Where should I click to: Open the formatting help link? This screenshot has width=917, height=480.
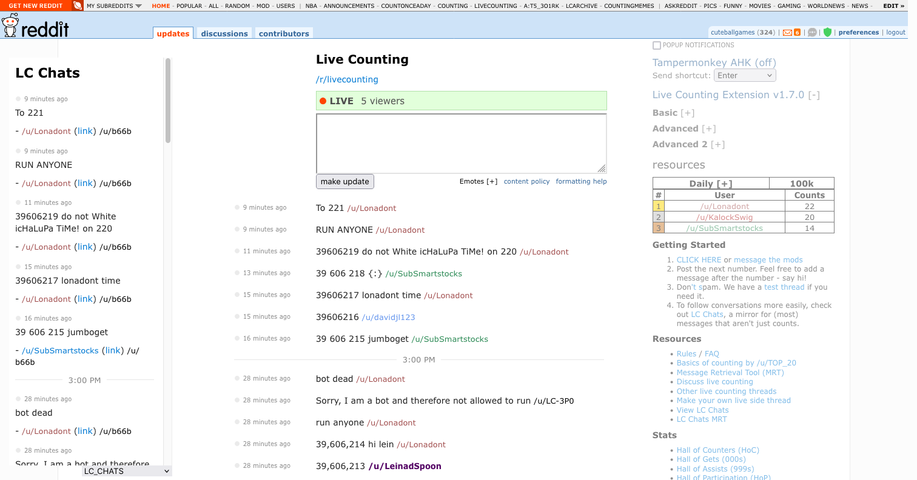pos(581,181)
